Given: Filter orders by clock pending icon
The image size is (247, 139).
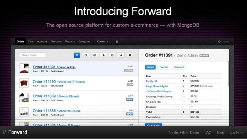Looking at the screenshot, I should 86,55.
